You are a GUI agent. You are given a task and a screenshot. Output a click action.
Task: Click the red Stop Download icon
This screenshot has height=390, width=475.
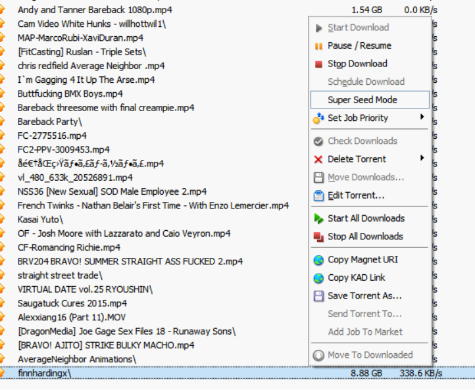click(x=318, y=64)
